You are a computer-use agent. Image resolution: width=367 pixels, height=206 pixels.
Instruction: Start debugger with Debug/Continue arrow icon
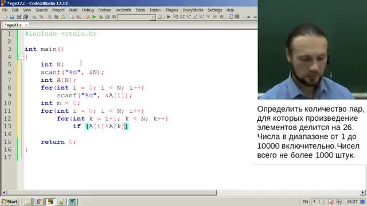point(169,17)
